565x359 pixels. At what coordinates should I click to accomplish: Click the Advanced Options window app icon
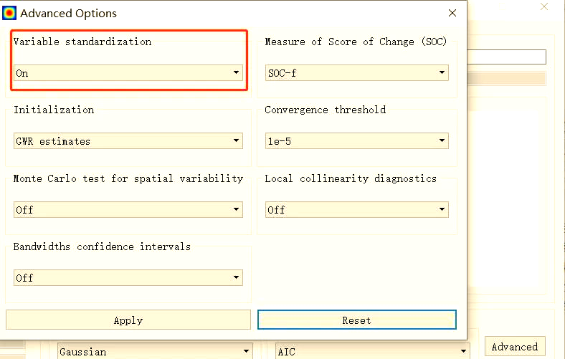click(x=10, y=13)
